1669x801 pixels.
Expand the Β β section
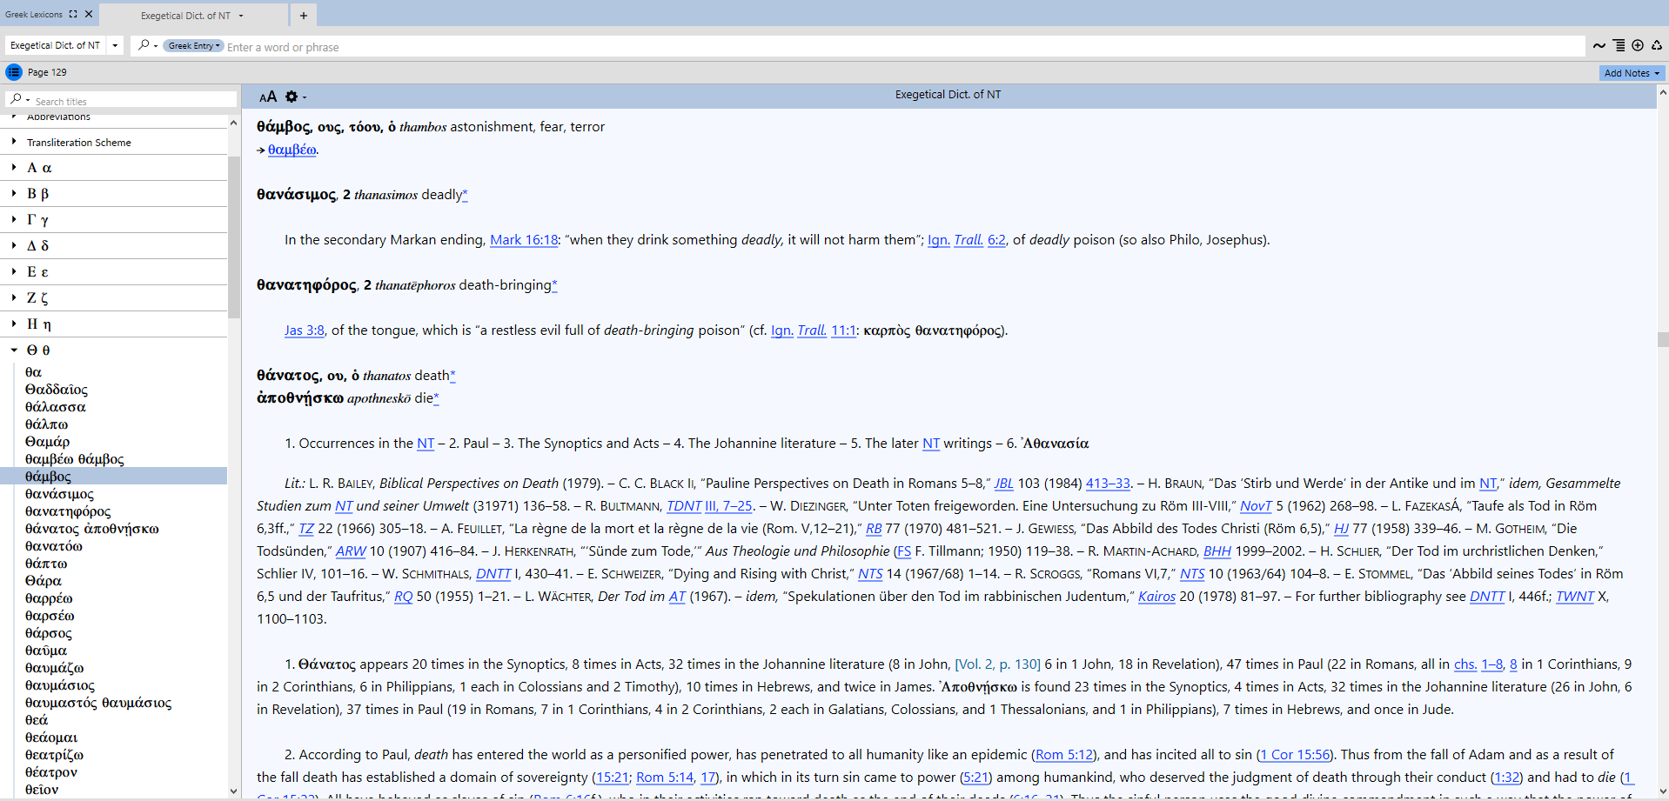[x=14, y=193]
